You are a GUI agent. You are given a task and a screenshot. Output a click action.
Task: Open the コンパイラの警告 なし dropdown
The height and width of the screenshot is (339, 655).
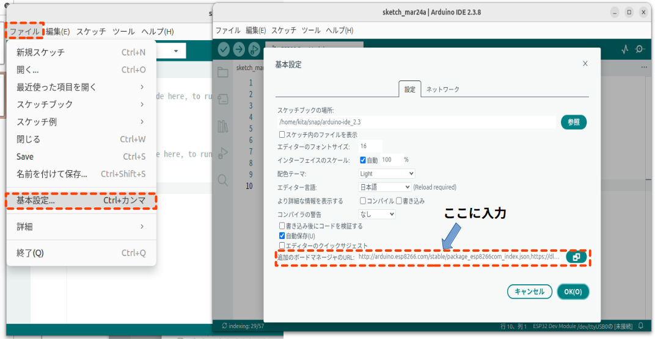(x=377, y=214)
